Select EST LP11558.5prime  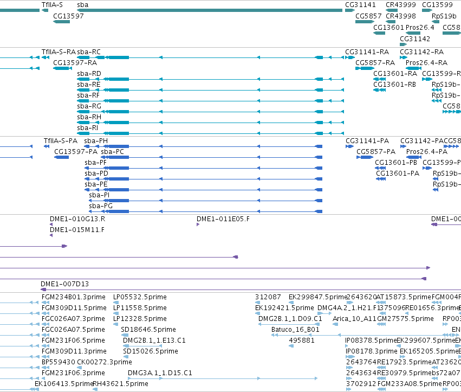(140, 308)
